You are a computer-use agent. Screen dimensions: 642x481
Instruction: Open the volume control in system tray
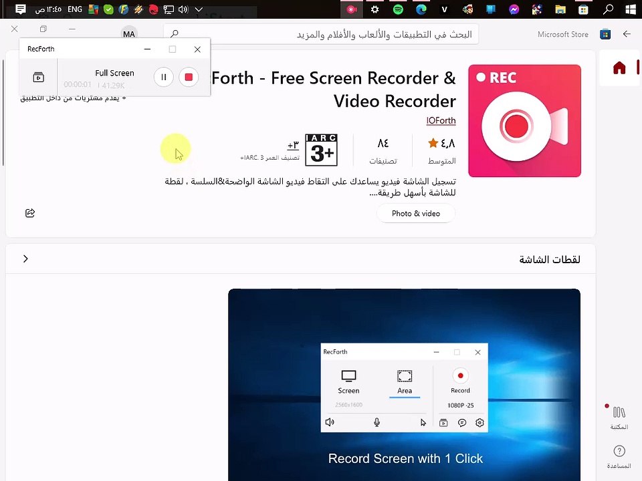tap(183, 9)
